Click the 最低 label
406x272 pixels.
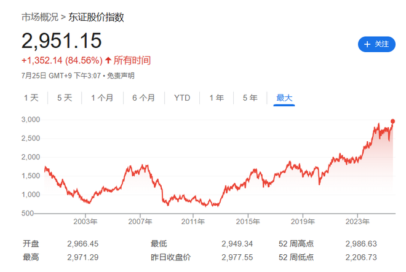click(x=159, y=244)
